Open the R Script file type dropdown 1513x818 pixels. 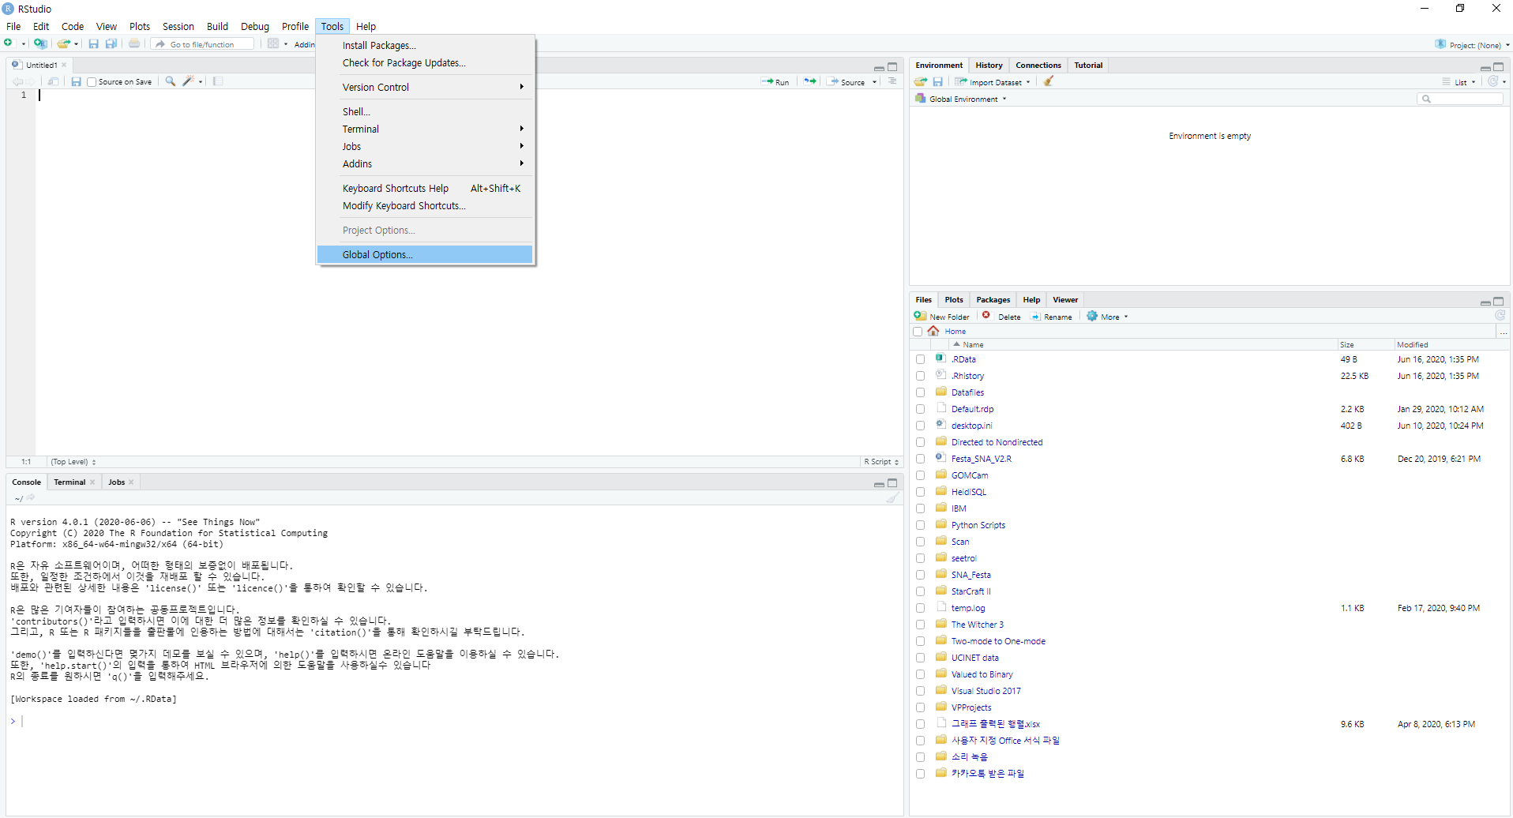pyautogui.click(x=881, y=462)
